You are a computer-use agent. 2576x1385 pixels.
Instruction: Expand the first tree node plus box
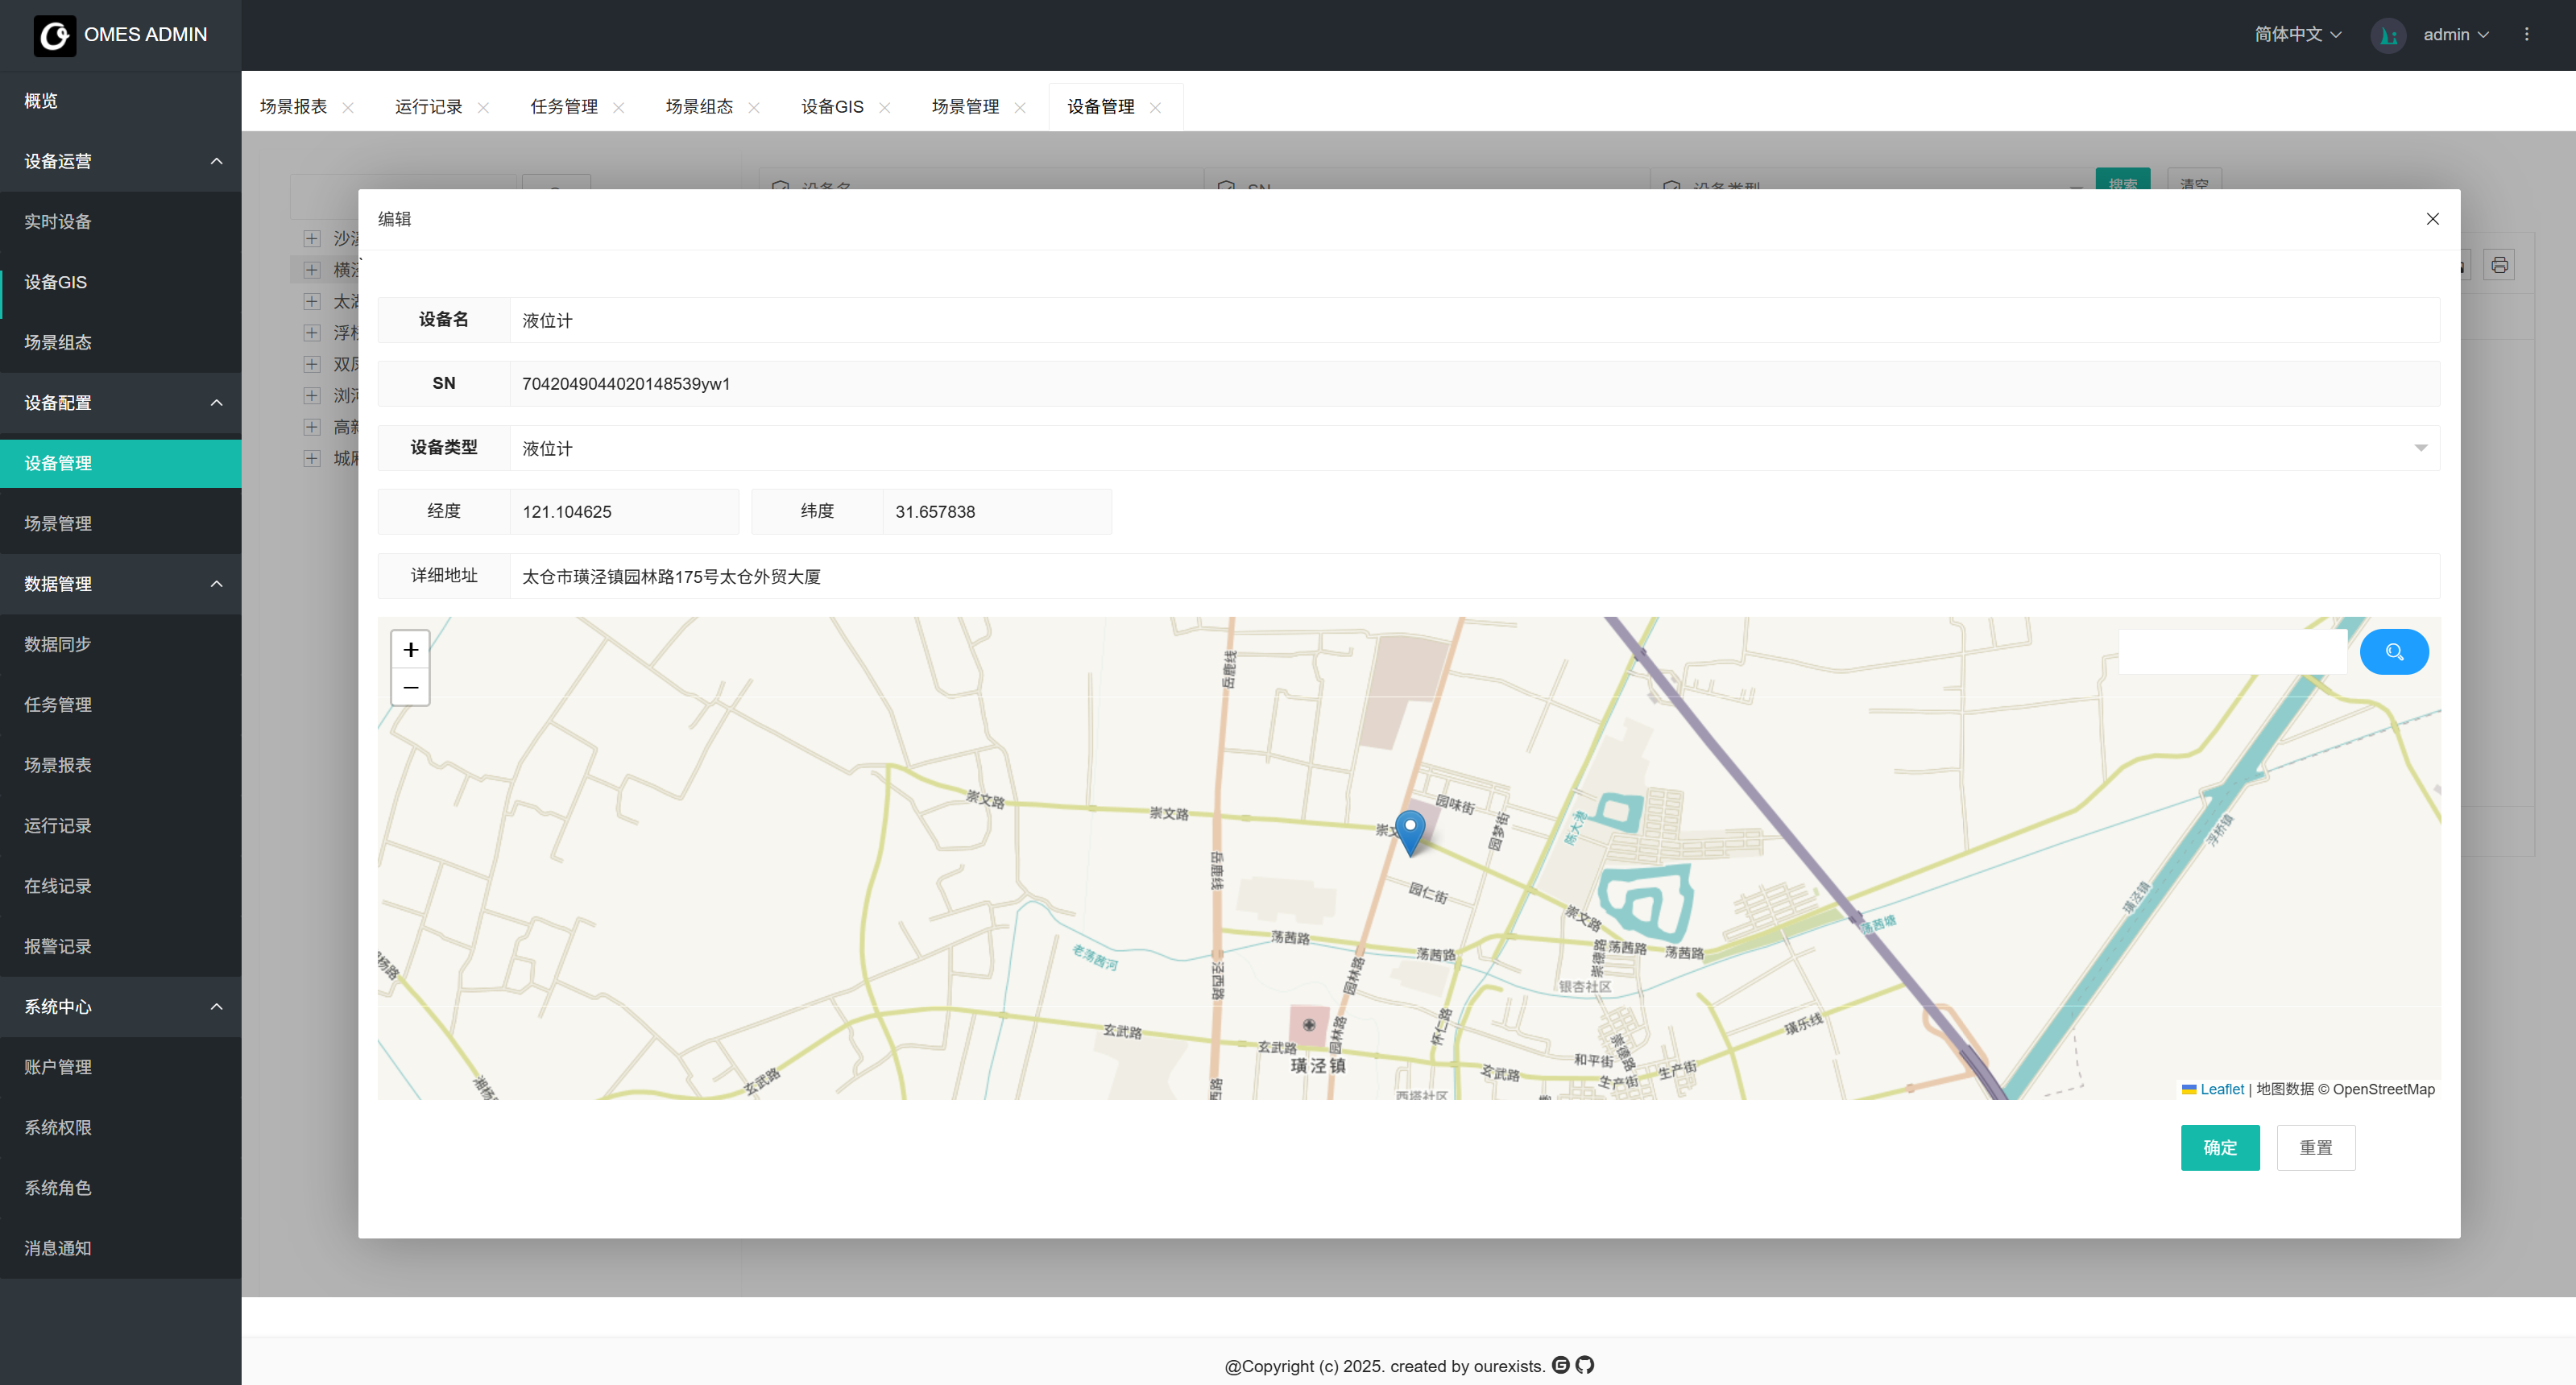(312, 238)
